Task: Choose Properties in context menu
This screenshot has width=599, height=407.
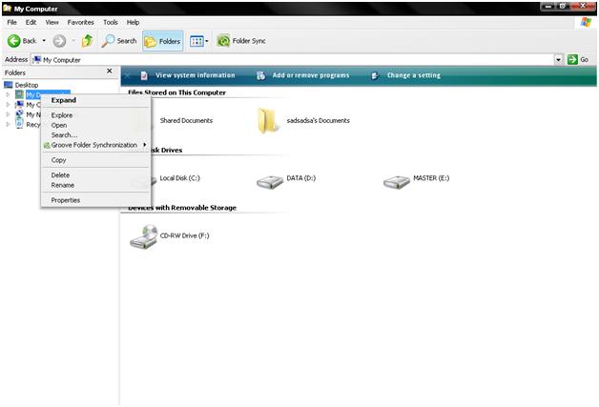Action: [96, 200]
